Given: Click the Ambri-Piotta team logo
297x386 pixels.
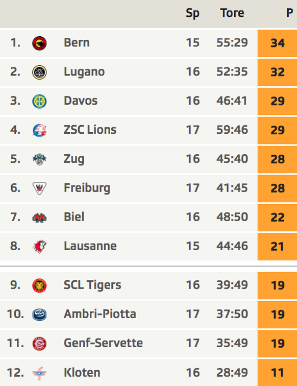Looking at the screenshot, I should coord(39,315).
